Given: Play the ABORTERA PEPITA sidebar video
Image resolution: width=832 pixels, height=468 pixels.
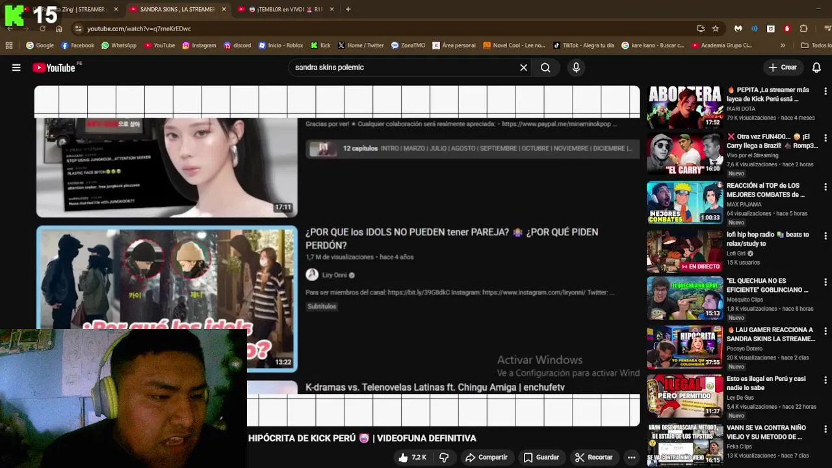Looking at the screenshot, I should [684, 107].
